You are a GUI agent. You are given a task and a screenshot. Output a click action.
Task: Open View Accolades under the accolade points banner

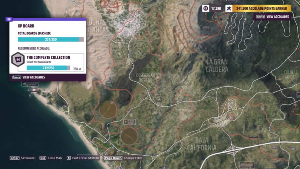[x=273, y=17]
